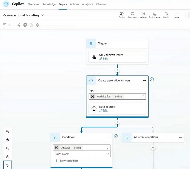The image size is (190, 169).
Task: Zoom out on the canvas
Action: coord(8,148)
